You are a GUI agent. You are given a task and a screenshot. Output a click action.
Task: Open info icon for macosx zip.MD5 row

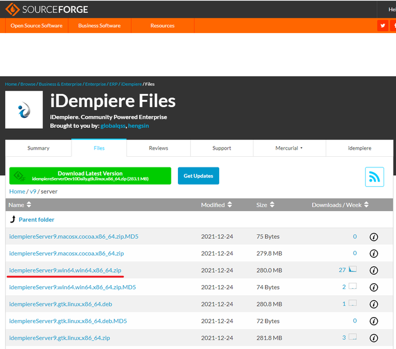[x=374, y=237]
